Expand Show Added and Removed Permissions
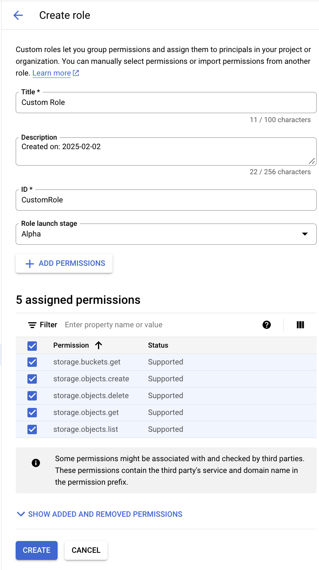The width and height of the screenshot is (319, 570). pos(100,514)
